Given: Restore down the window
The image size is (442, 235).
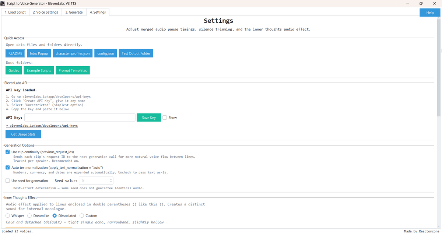Looking at the screenshot, I should coord(421,3).
